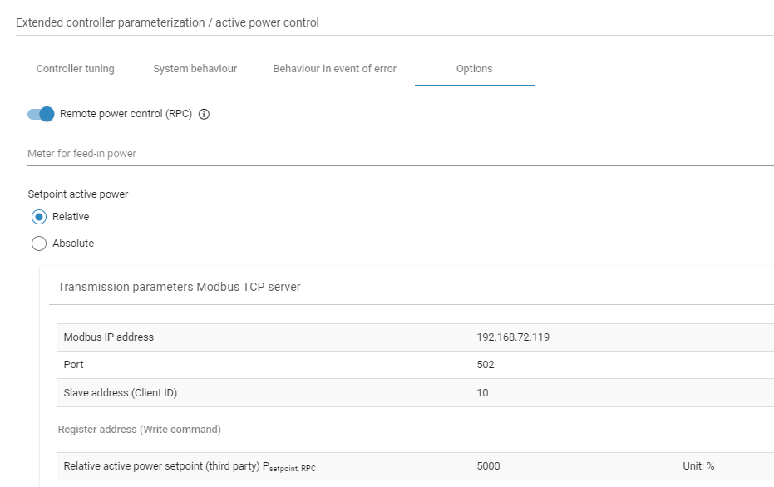The width and height of the screenshot is (774, 487).
Task: Open the RPC info tooltip
Action: (x=203, y=114)
